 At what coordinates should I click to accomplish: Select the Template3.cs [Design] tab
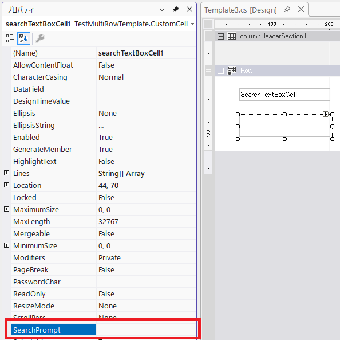click(x=240, y=10)
